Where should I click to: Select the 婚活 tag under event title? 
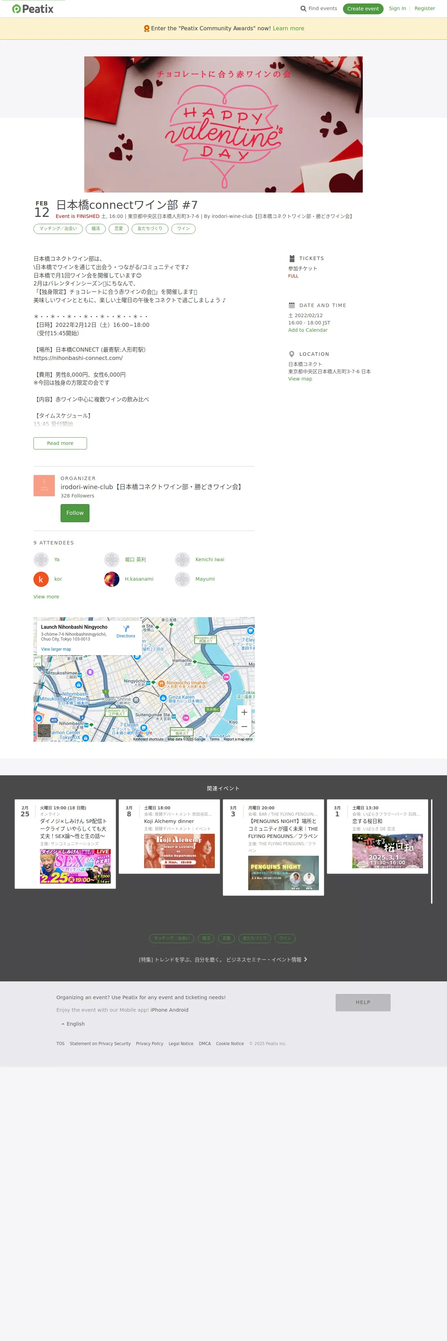tap(96, 228)
